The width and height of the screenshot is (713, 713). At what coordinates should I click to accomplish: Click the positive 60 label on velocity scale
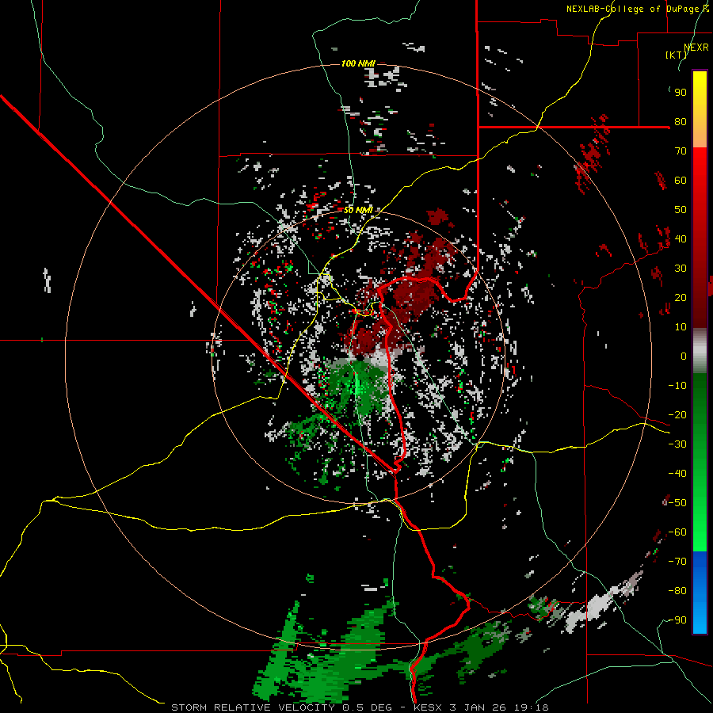click(681, 180)
